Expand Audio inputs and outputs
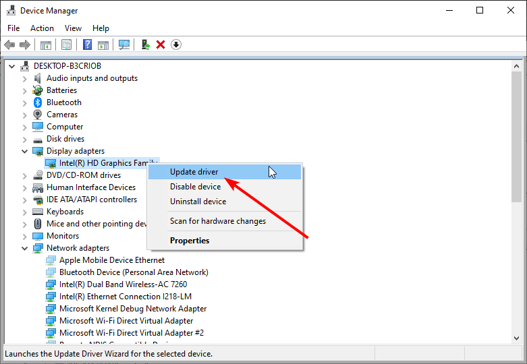This screenshot has width=527, height=364. click(24, 79)
